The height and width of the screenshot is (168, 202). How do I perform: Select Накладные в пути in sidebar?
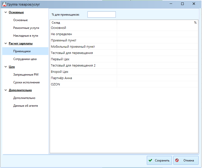click(x=26, y=36)
